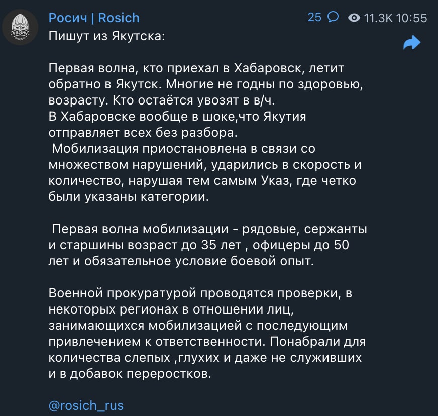This screenshot has height=416, width=438.
Task: Click the line "были указаны категории."
Action: 129,197
